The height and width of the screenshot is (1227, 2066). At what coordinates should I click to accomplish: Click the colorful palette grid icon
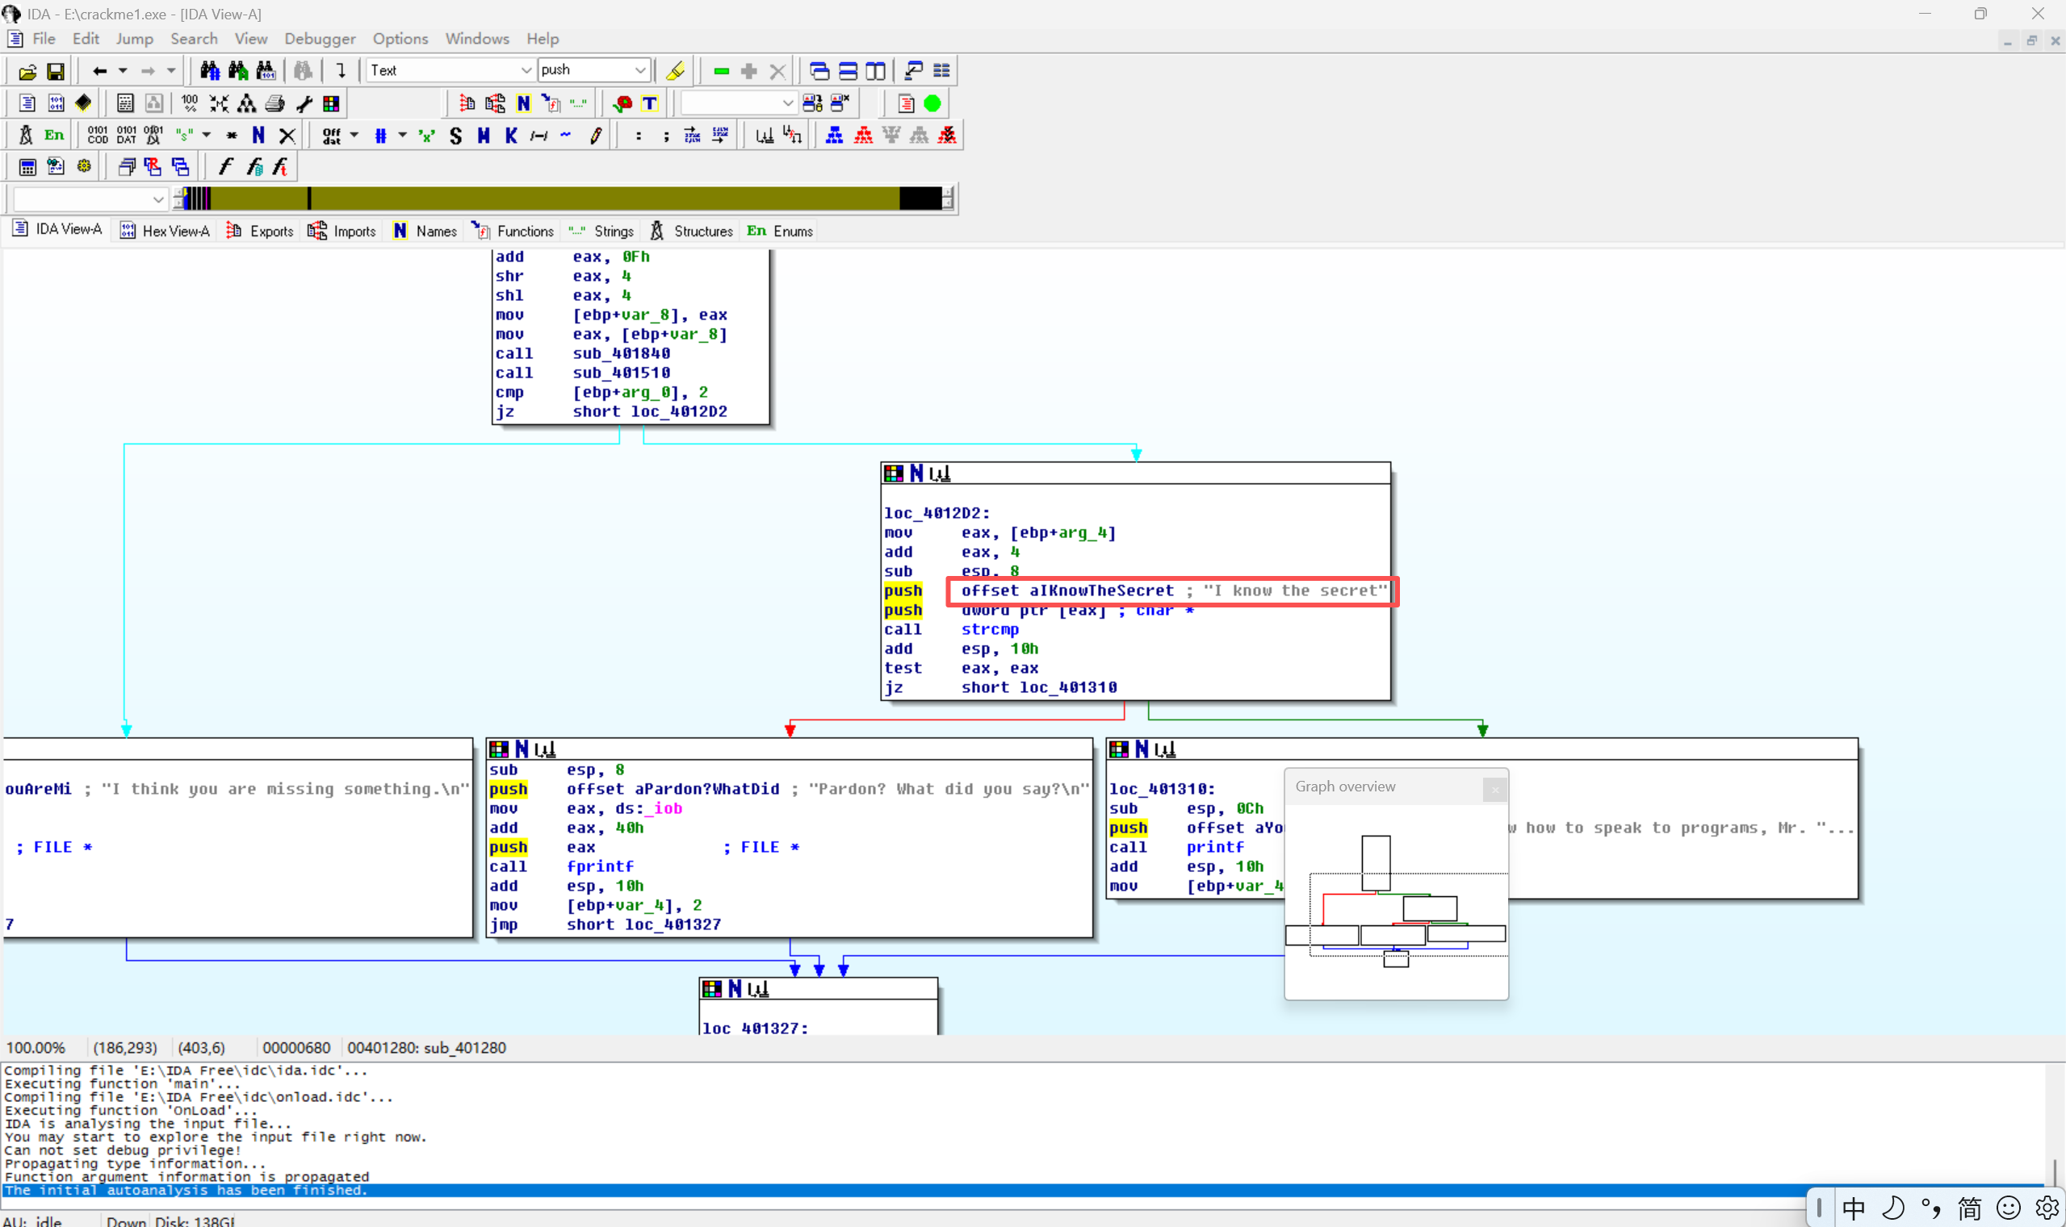pyautogui.click(x=331, y=103)
